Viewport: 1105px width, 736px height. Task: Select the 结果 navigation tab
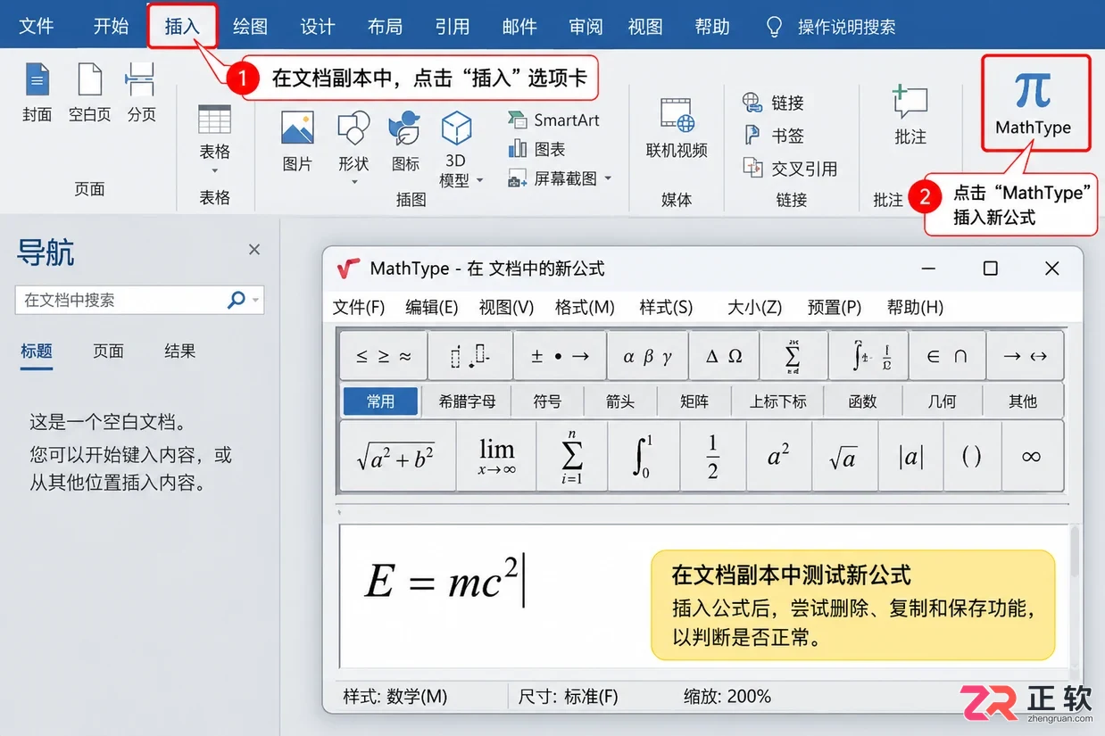point(179,351)
